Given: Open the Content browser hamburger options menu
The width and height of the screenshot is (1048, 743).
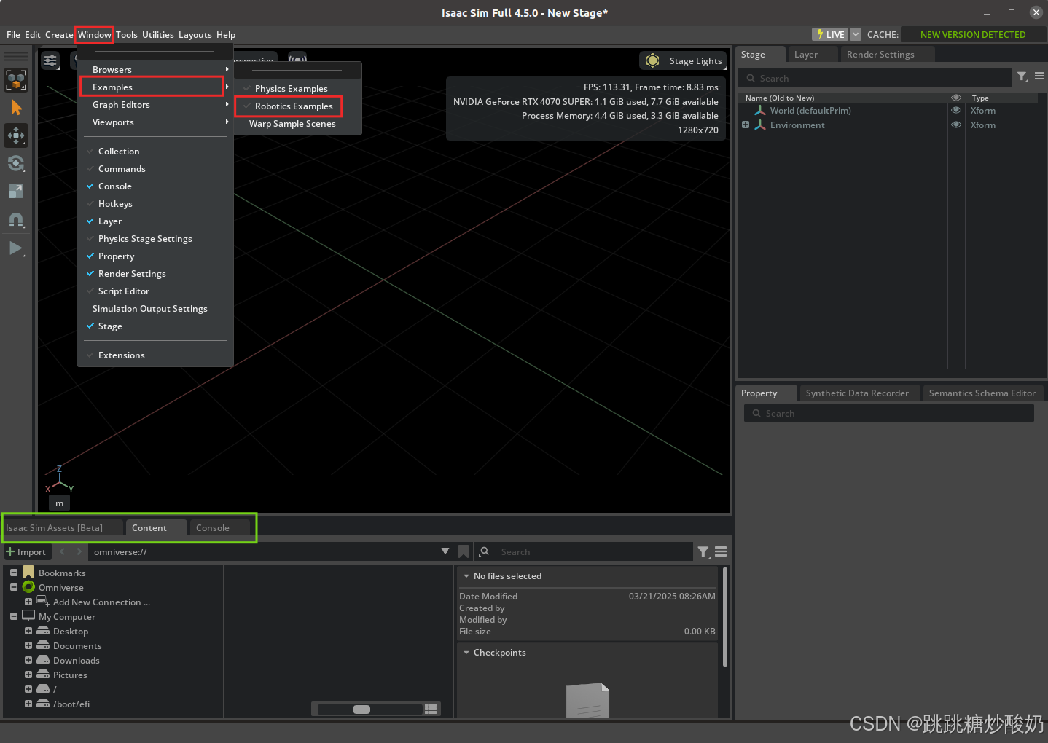Looking at the screenshot, I should [721, 551].
